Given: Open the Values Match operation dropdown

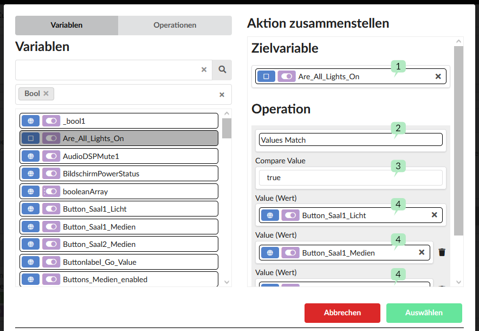Looking at the screenshot, I should point(351,140).
